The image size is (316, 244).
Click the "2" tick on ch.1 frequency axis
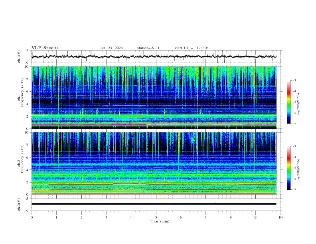click(28, 116)
